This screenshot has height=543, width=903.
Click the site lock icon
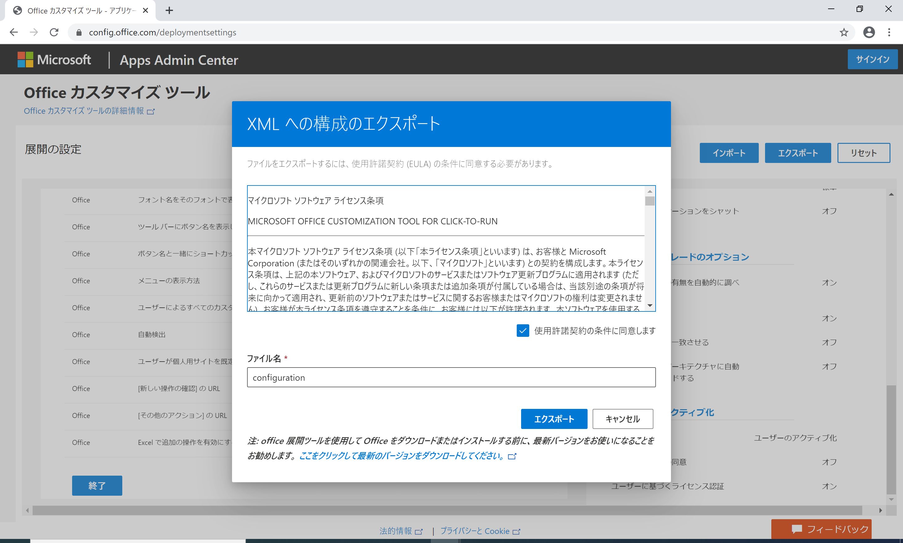[78, 33]
